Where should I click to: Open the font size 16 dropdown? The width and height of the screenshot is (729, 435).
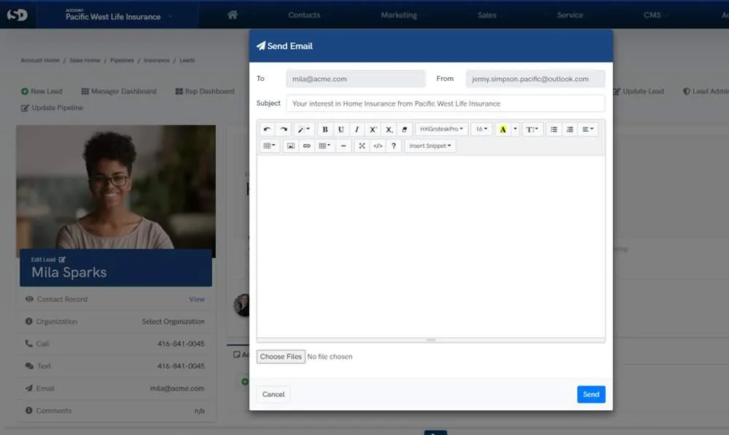(x=481, y=129)
